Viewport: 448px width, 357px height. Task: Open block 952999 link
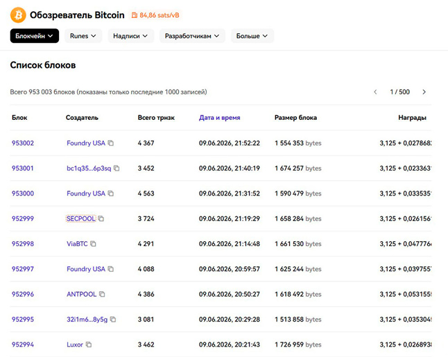click(x=23, y=218)
